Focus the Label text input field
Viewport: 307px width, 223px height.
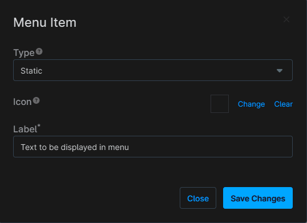tap(153, 147)
